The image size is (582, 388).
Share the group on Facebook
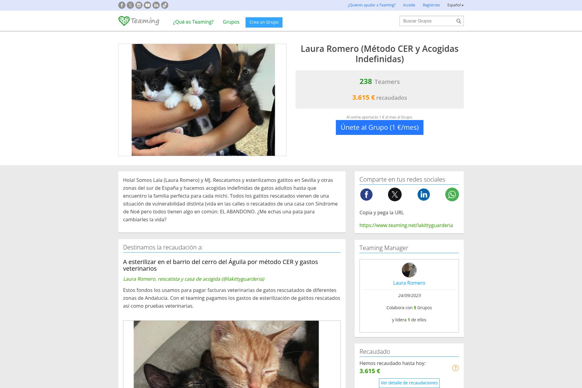[x=366, y=195]
